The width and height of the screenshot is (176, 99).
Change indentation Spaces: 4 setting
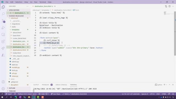145,94
